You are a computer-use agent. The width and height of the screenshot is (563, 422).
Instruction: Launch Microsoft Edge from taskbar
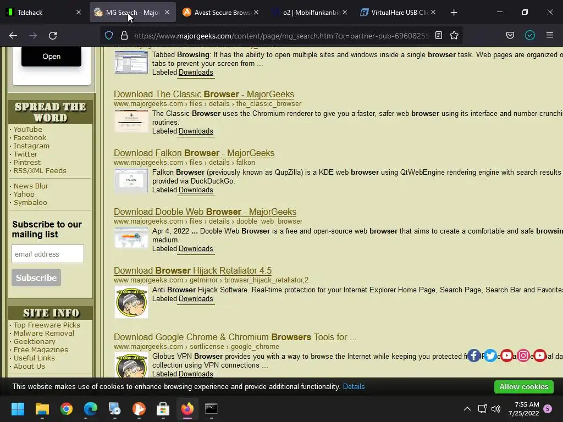click(91, 409)
